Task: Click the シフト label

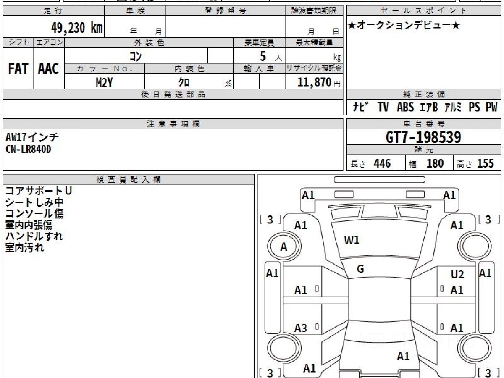Action: point(18,42)
